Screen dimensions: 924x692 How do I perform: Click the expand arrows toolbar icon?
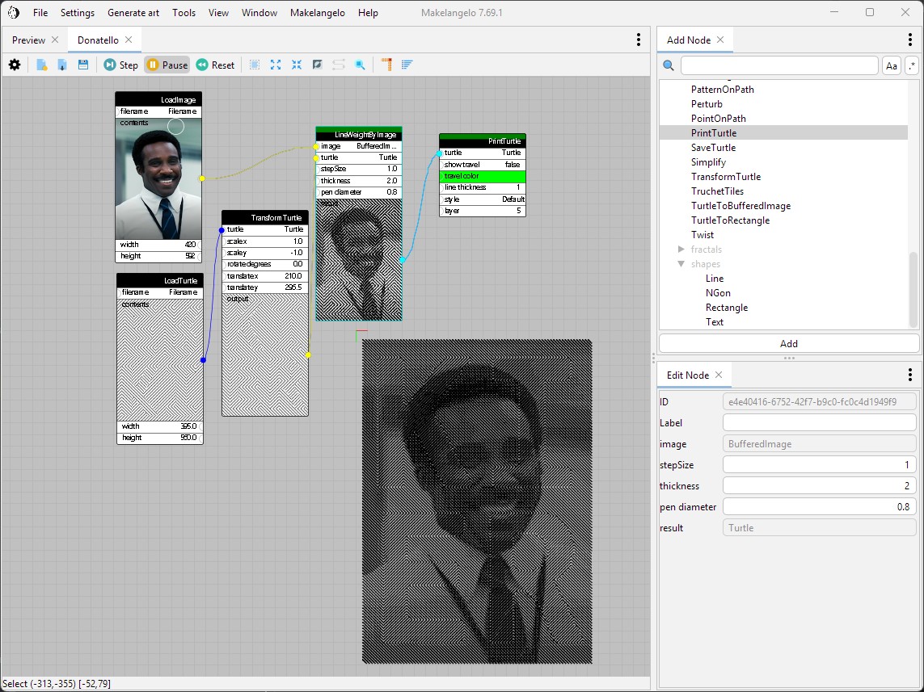276,65
